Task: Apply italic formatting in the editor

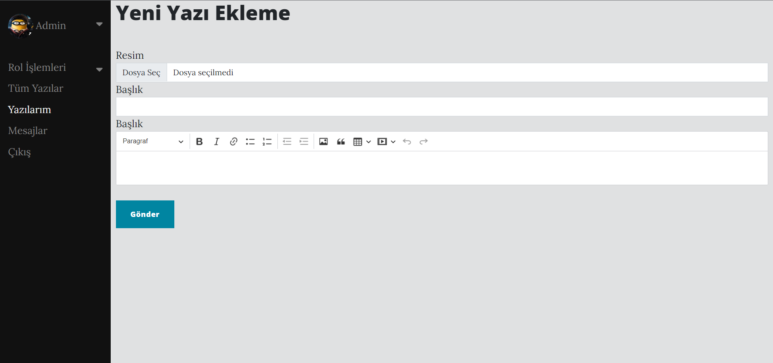Action: pos(217,141)
